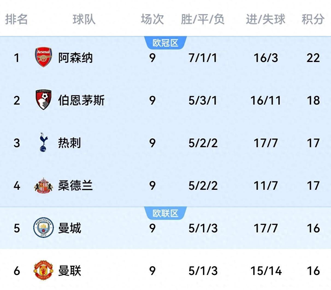Screen dimensions: 331x290
Task: Click the 球队 column header
Action: [x=84, y=19]
